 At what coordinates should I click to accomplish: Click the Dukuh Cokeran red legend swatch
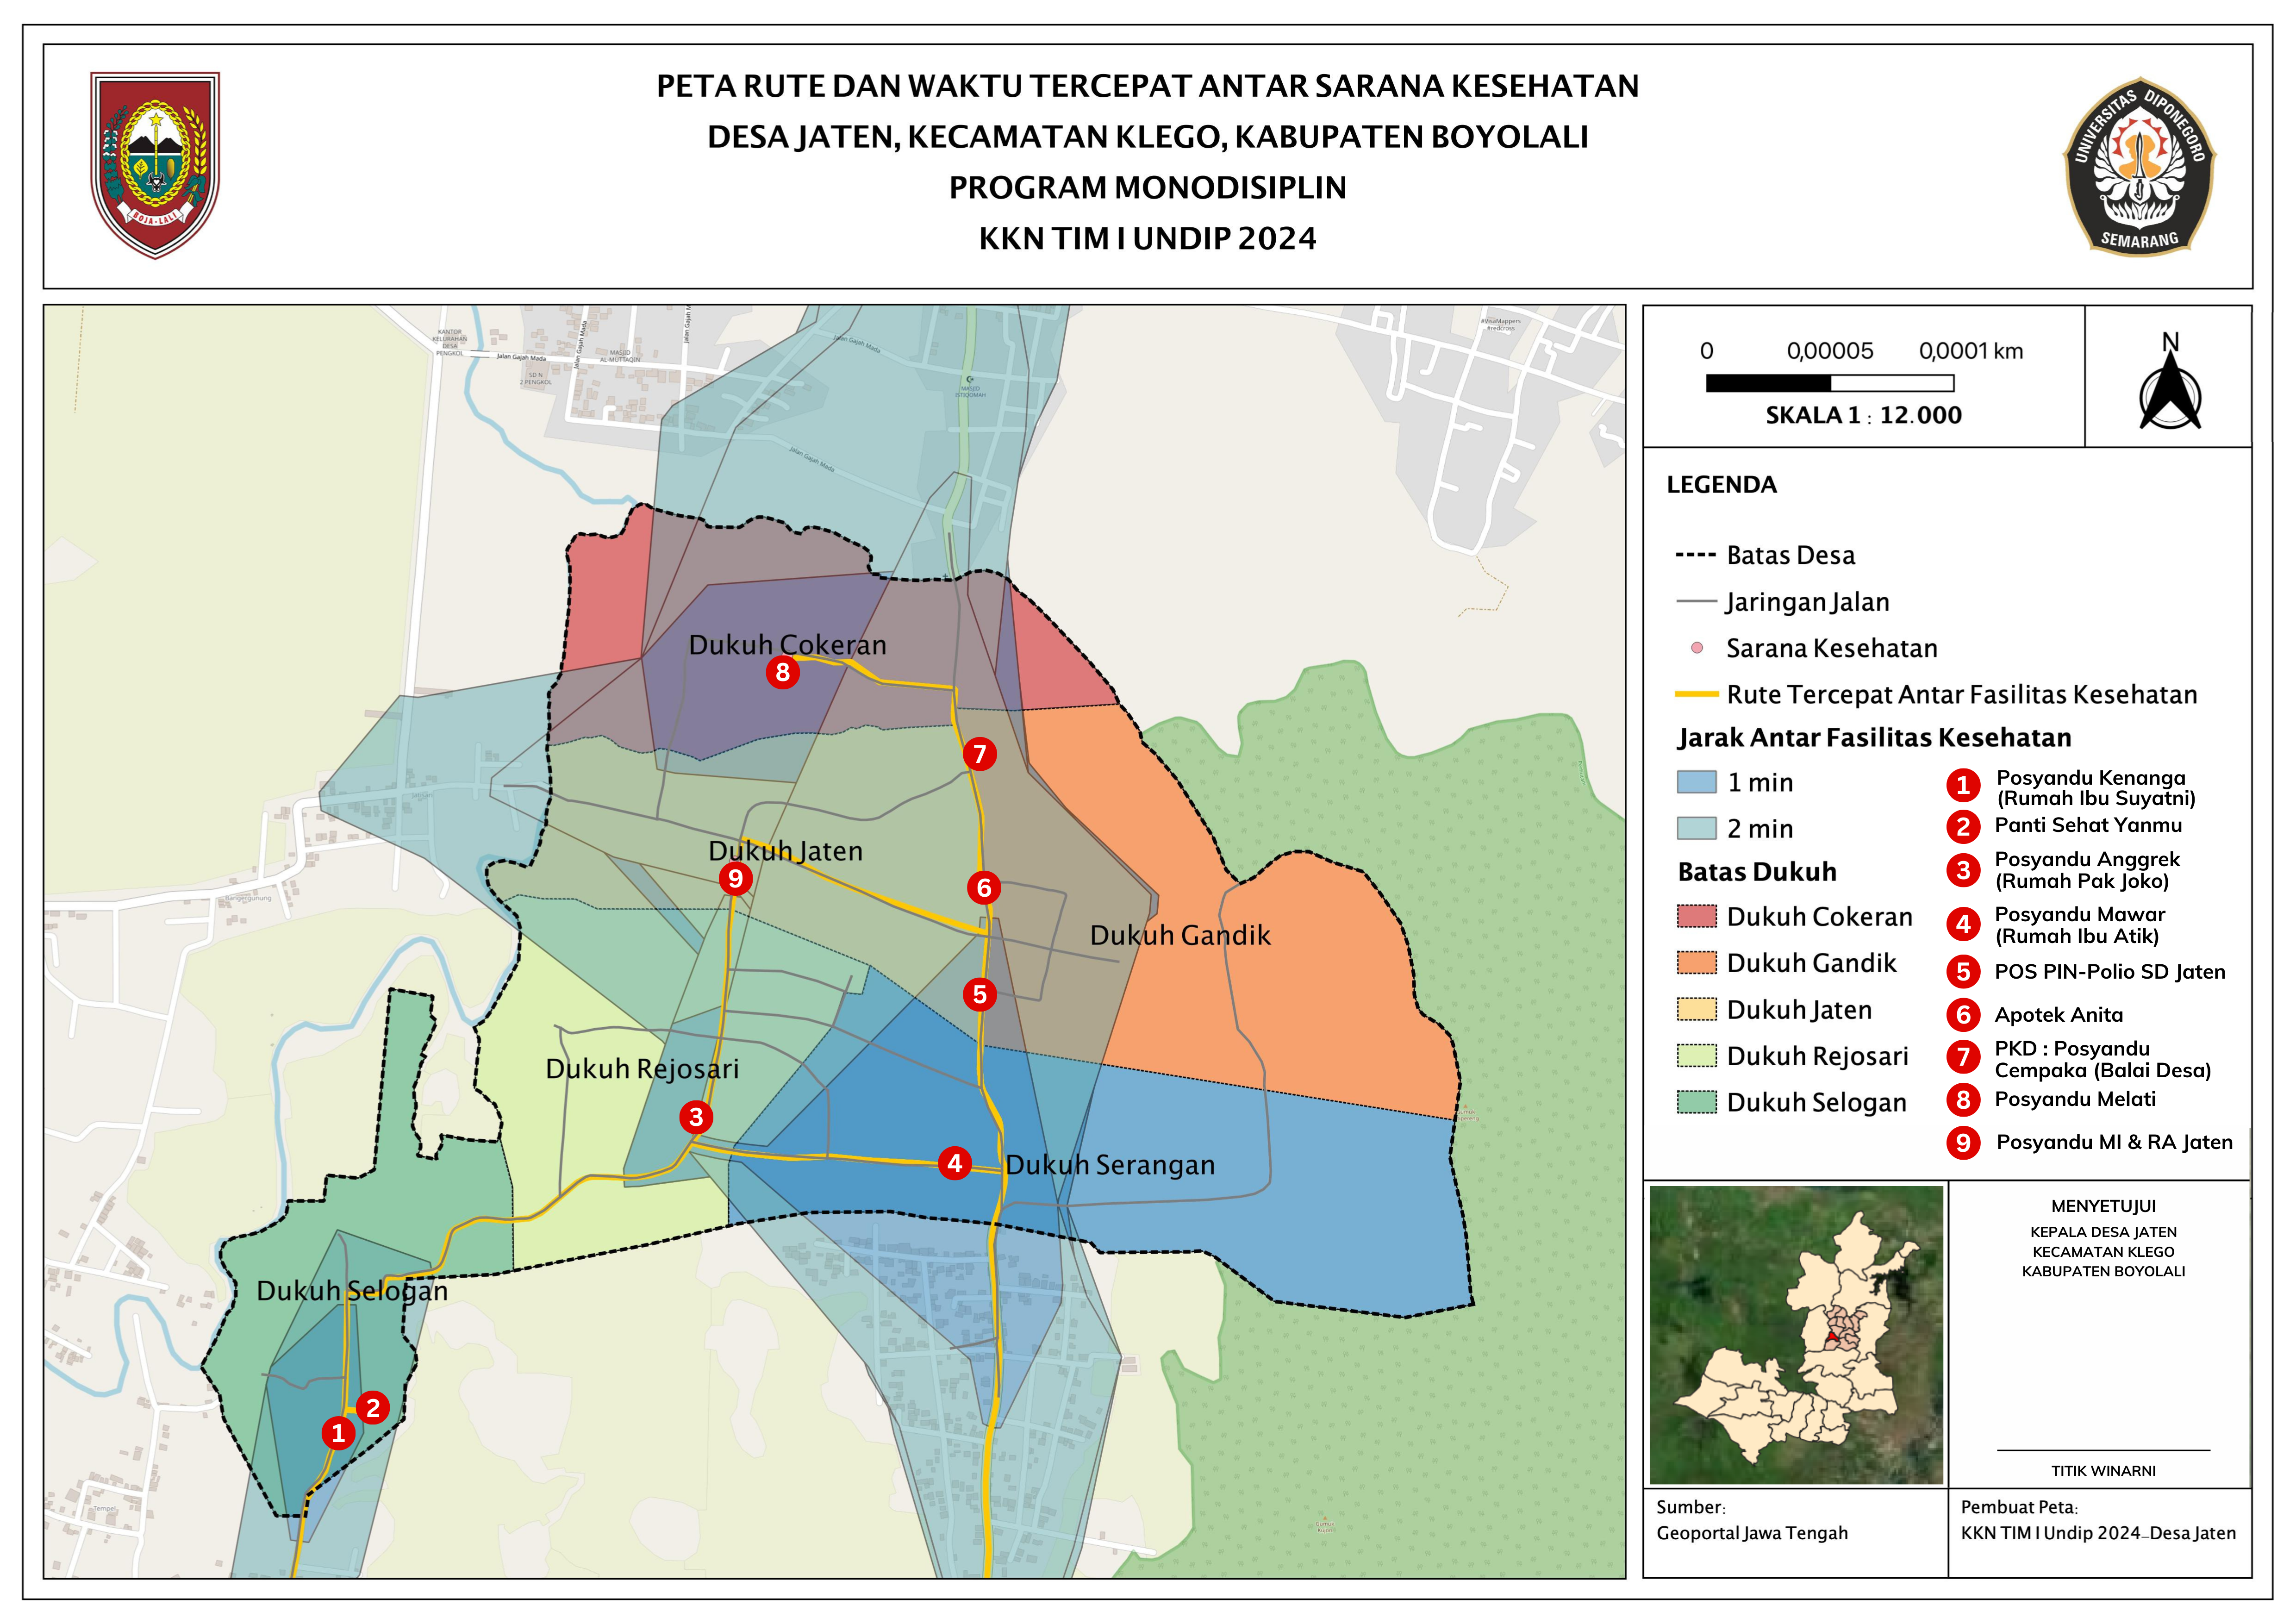click(1696, 916)
